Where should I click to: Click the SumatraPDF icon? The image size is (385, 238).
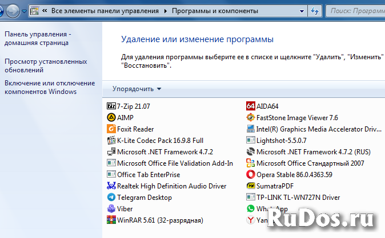coord(251,186)
